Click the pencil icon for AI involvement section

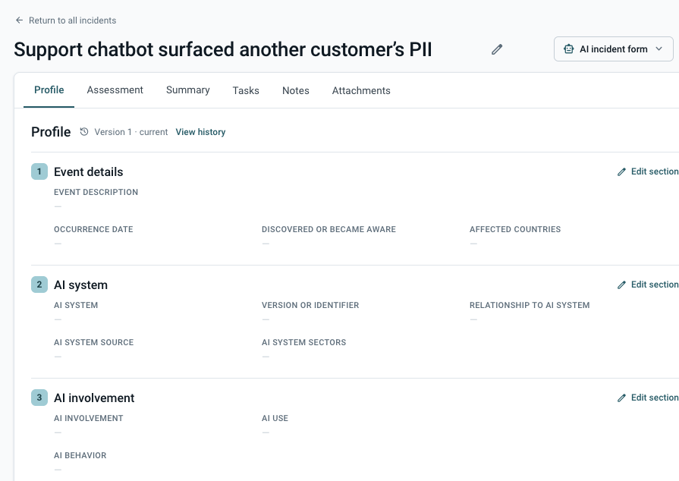tap(621, 398)
